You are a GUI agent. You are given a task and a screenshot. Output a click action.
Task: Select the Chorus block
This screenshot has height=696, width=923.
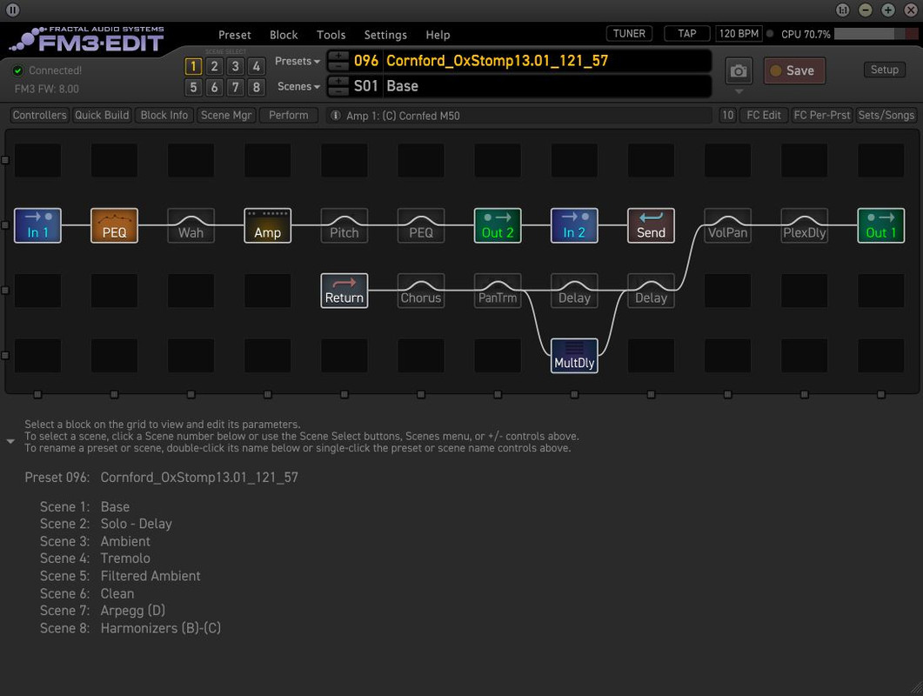pos(421,291)
